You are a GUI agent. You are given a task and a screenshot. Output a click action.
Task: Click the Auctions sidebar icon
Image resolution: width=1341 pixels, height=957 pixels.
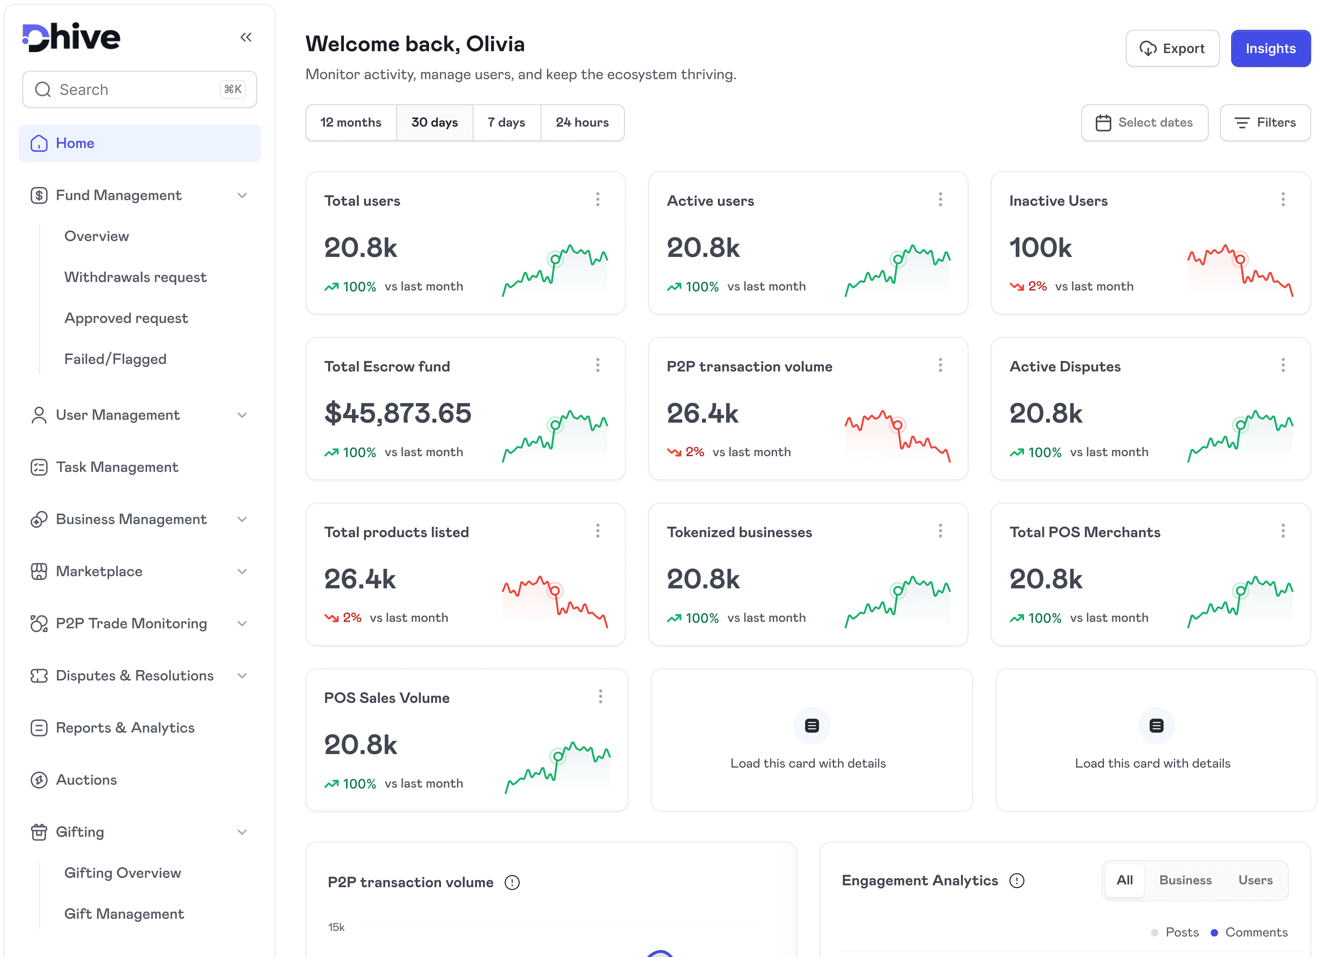pyautogui.click(x=39, y=780)
